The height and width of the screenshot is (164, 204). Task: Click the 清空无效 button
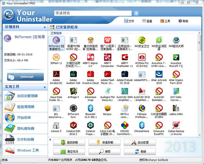(69, 151)
